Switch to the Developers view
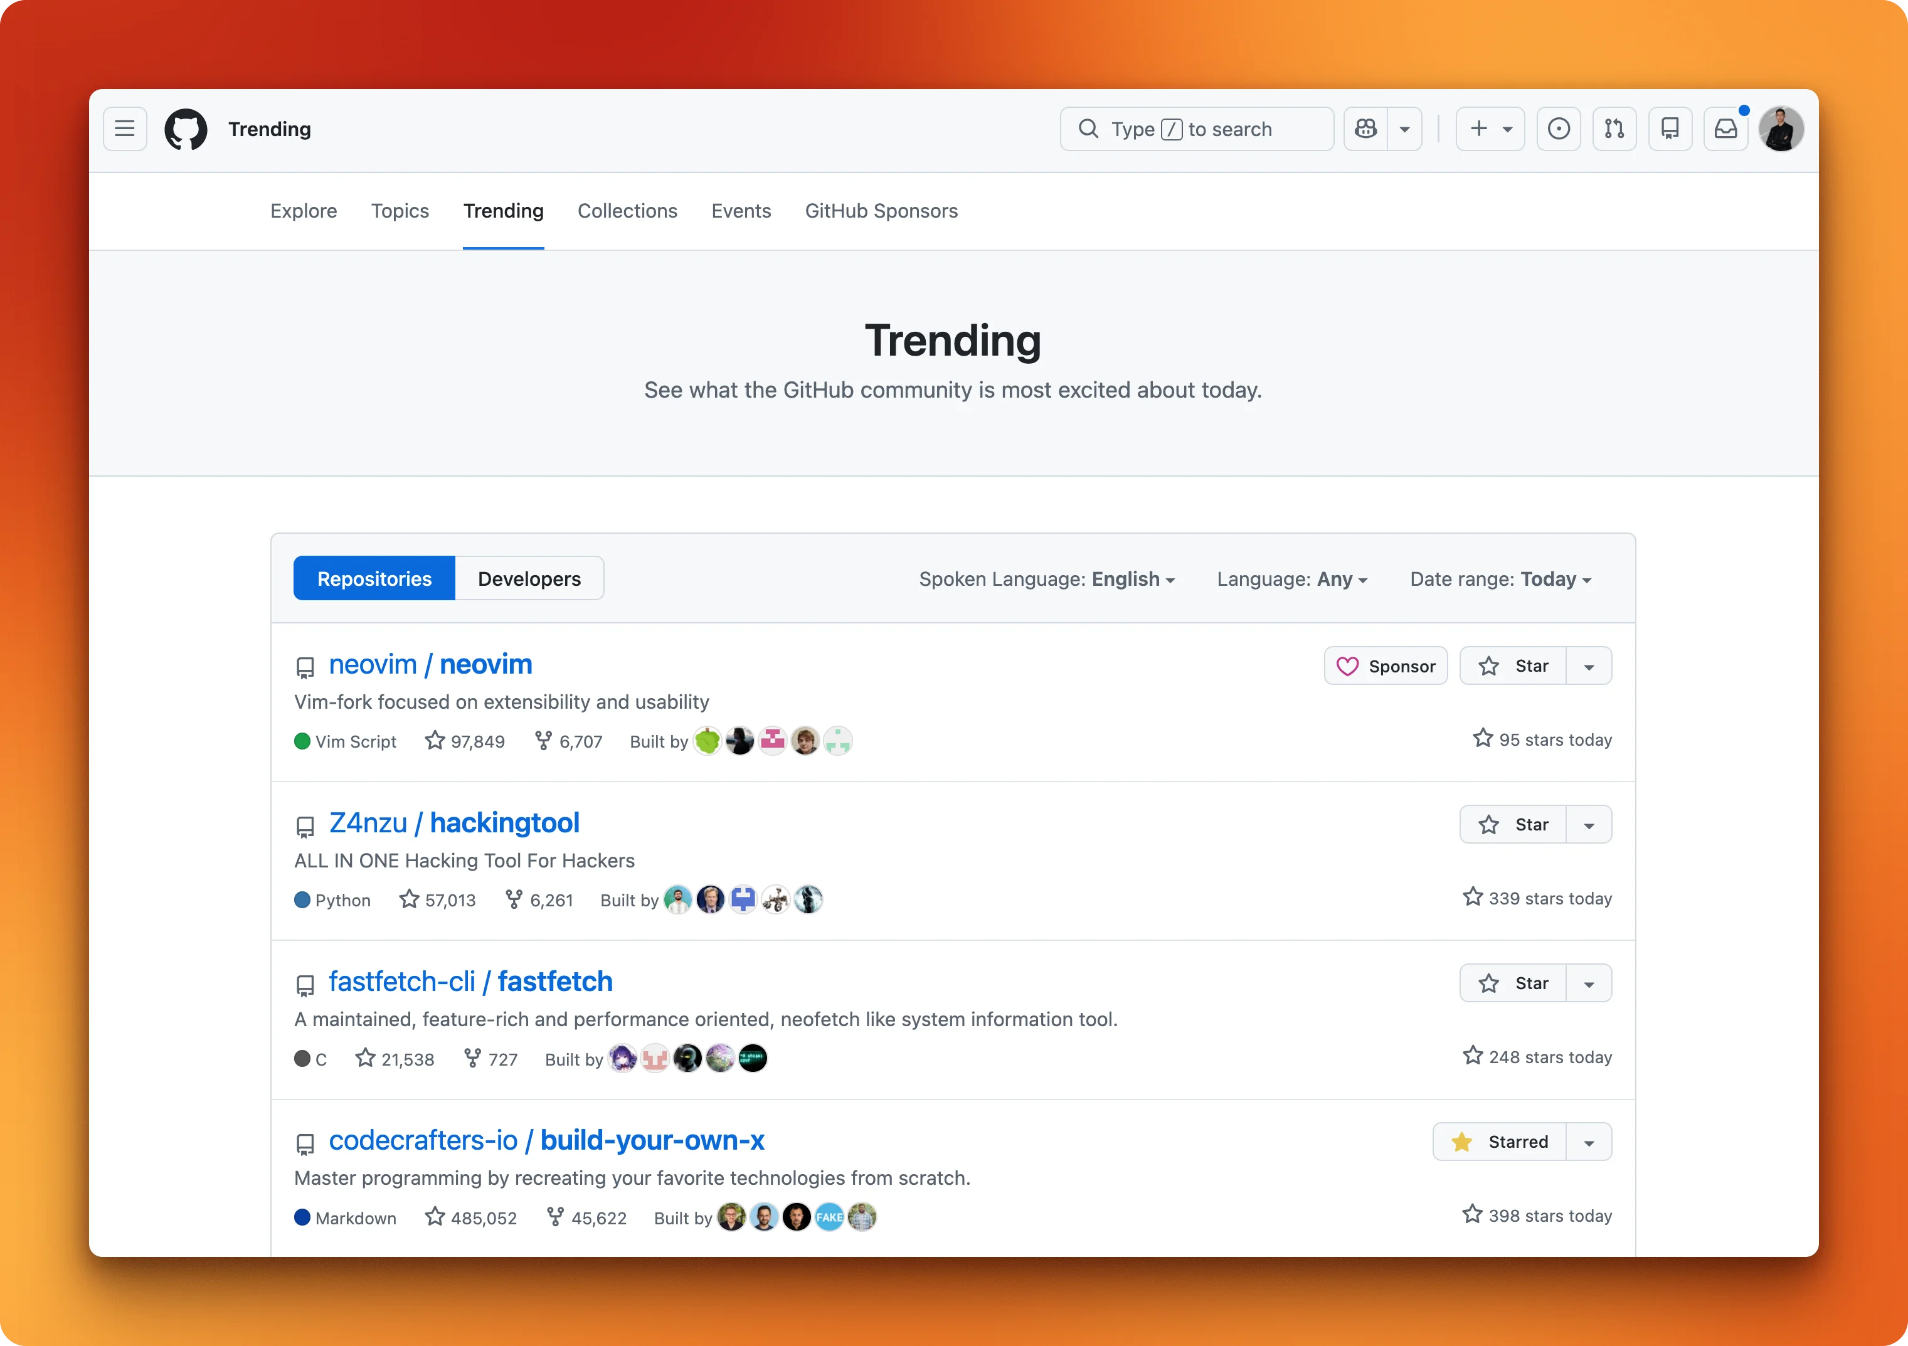Image resolution: width=1908 pixels, height=1346 pixels. (529, 578)
